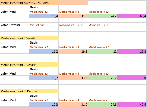Select the orange cell showing 33,3
The height and width of the screenshot is (107, 147).
coord(73,78)
